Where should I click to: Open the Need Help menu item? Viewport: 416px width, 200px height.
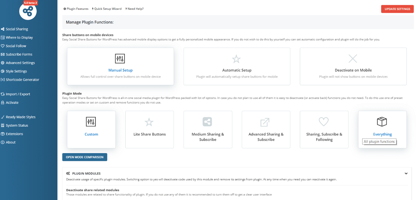(x=134, y=9)
